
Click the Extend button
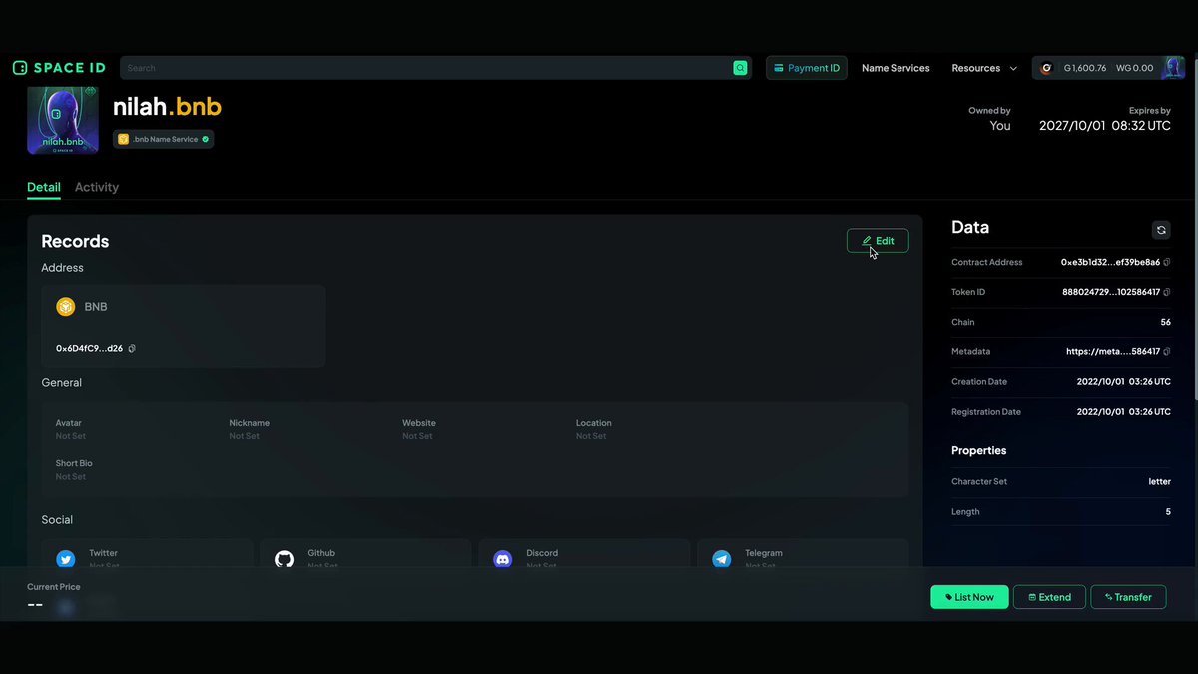(1049, 597)
